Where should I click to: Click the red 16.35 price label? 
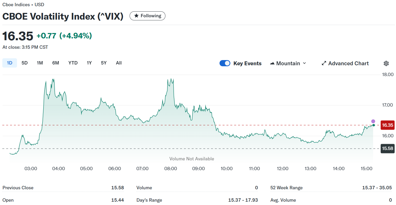point(387,125)
